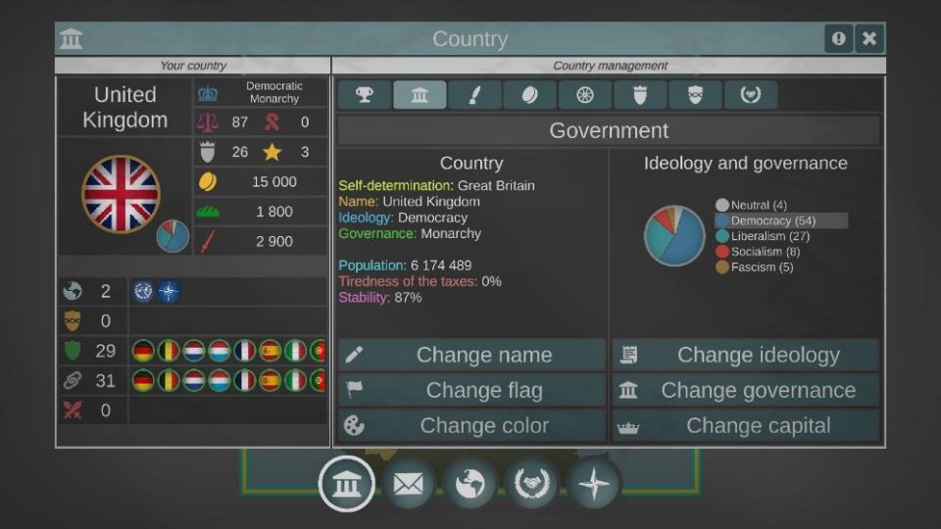The image size is (941, 529).
Task: Click Italy flag in the green shield row
Action: point(295,351)
